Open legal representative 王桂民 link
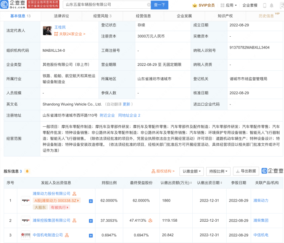The height and width of the screenshot is (243, 284). pos(60,27)
